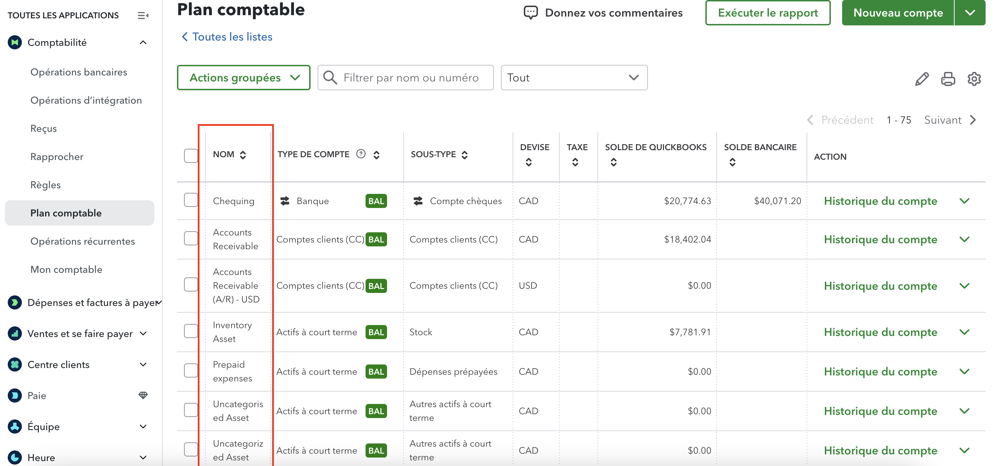Click the comment bubble feedback icon
This screenshot has height=466, width=999.
530,12
